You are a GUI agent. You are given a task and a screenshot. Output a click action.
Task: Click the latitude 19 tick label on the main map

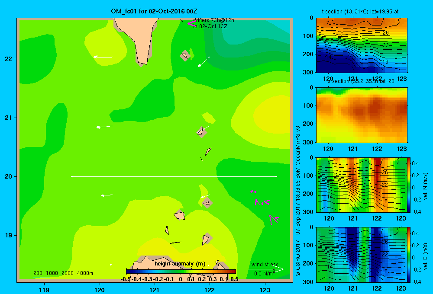(x=9, y=235)
